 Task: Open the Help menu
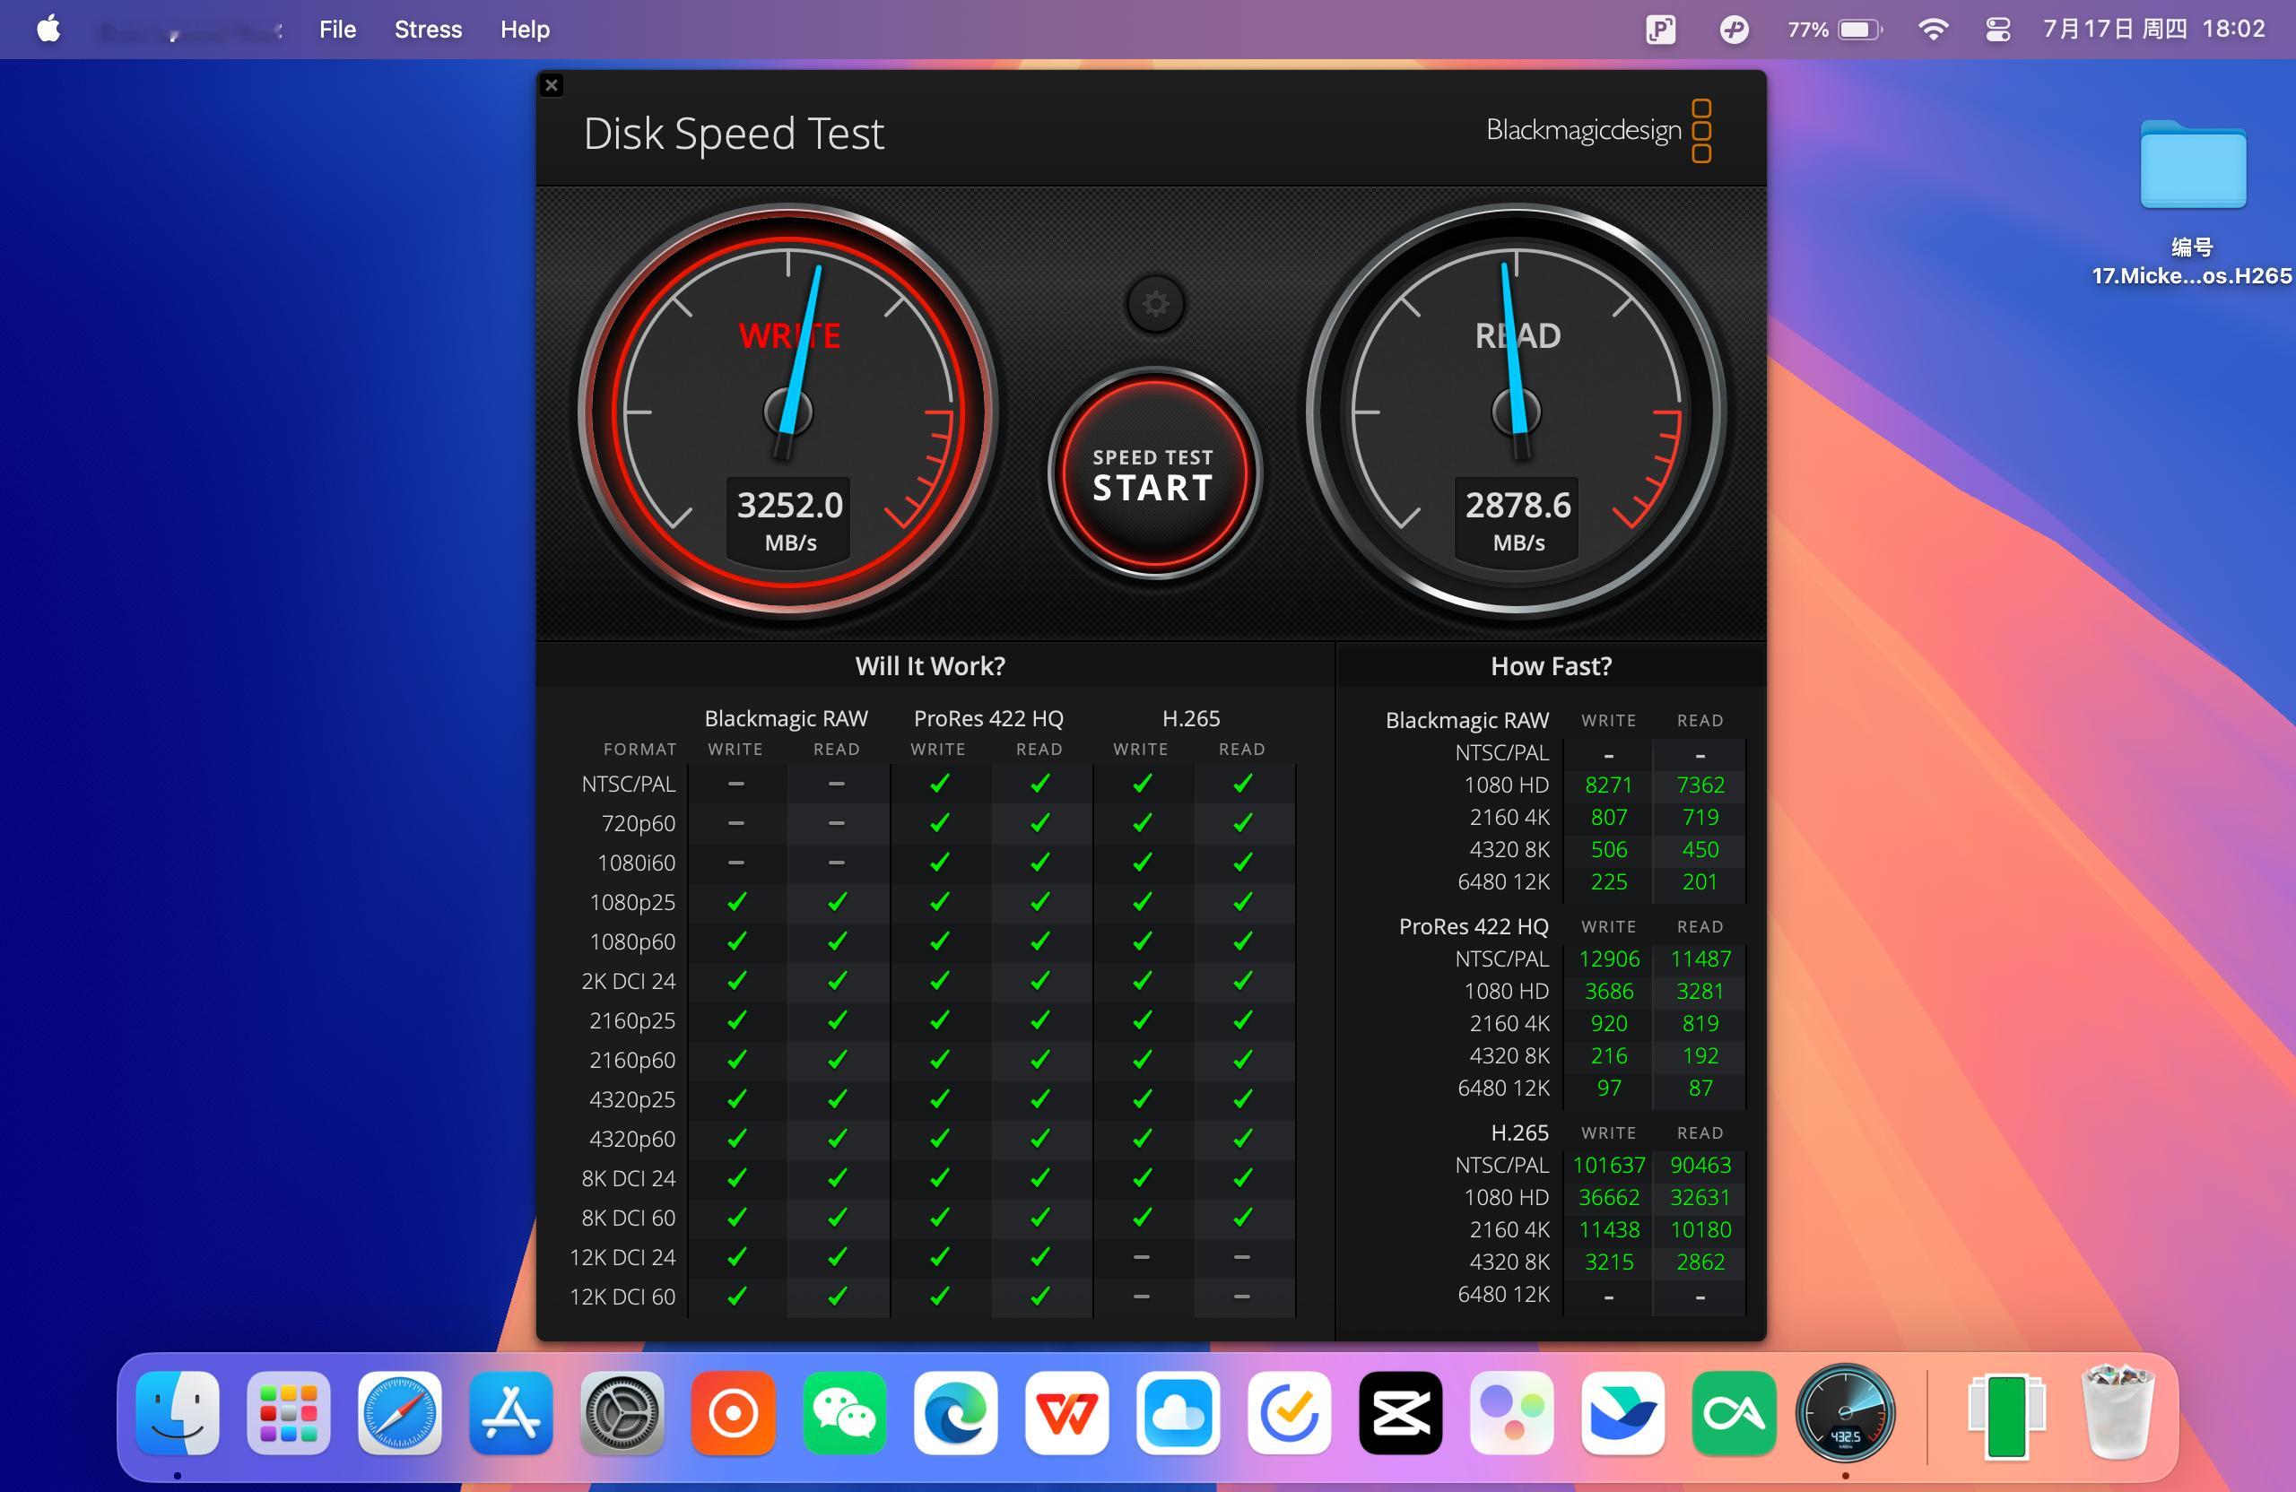pos(525,29)
